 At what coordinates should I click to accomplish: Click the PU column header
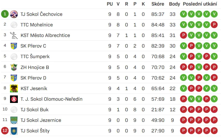click(110, 4)
